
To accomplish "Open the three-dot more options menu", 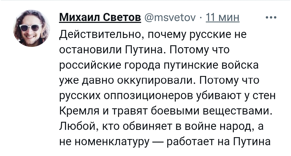I will (x=271, y=18).
